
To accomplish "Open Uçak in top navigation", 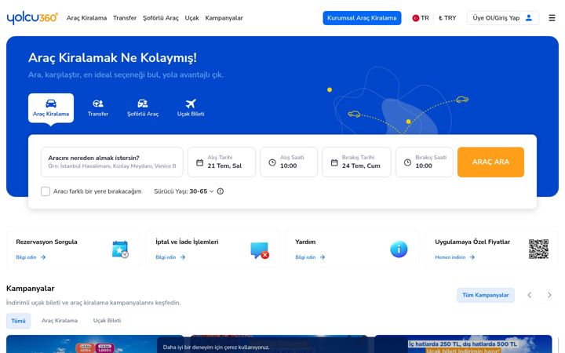I will pos(191,18).
